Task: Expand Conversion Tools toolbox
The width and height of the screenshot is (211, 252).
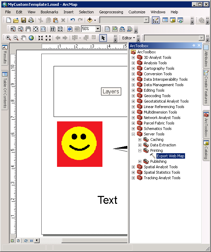Action: pos(133,74)
